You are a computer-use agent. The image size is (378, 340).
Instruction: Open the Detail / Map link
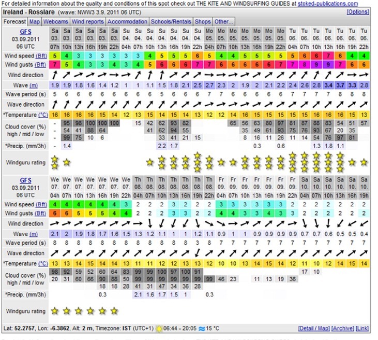click(x=314, y=329)
